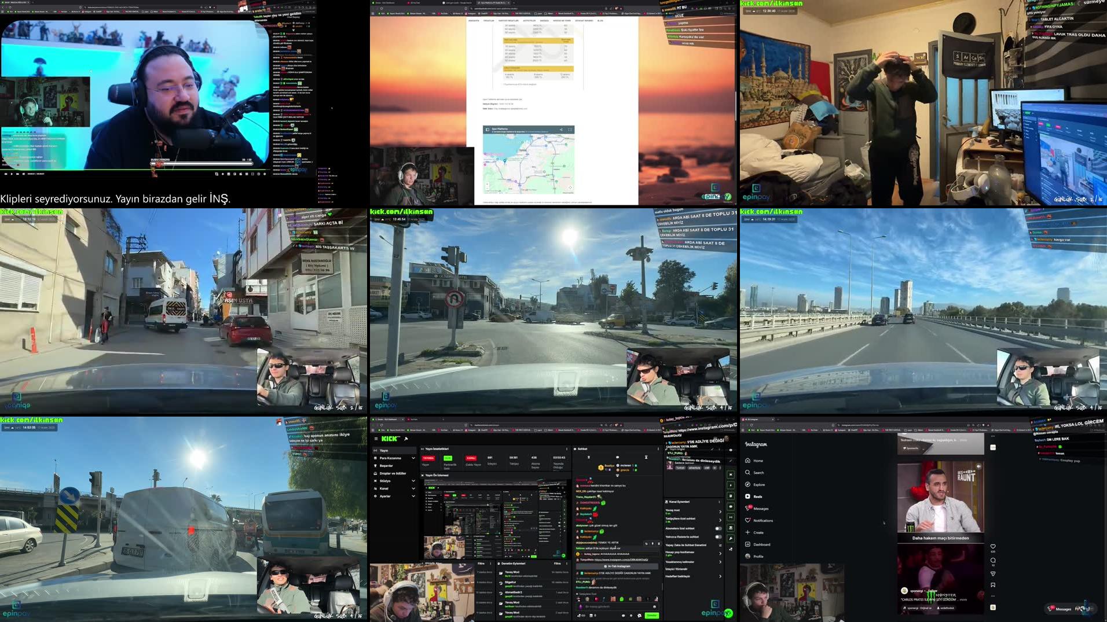Expand the Ayarlar section in Kick sidebar
Image resolution: width=1107 pixels, height=622 pixels.
point(386,496)
